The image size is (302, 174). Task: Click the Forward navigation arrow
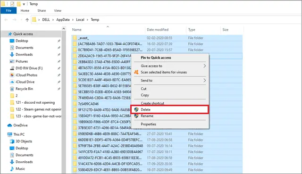coord(15,20)
